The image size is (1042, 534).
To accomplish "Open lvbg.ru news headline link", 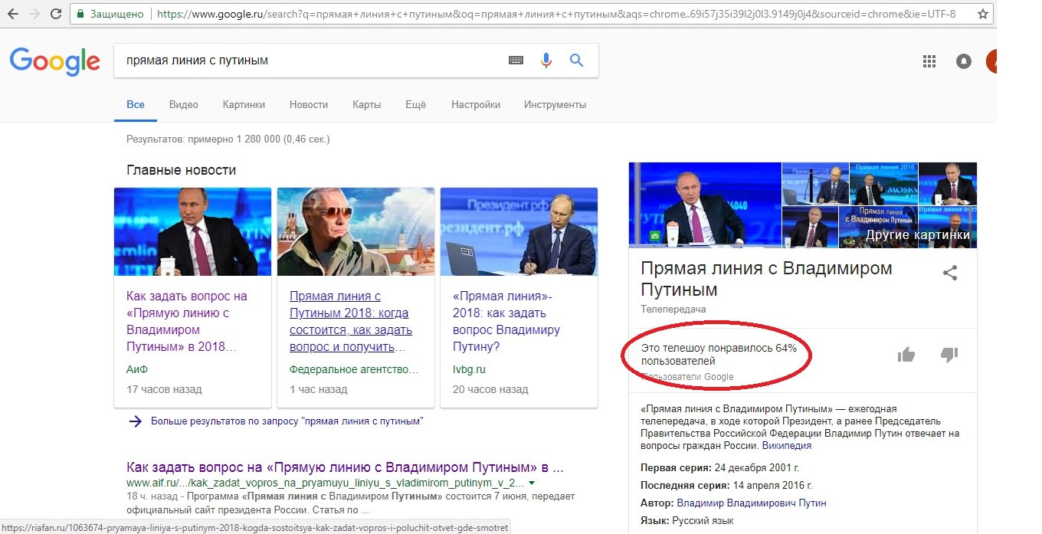I will (506, 322).
